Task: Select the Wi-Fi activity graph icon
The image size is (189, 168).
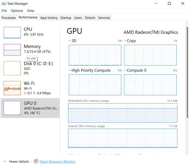Action: point(12,88)
